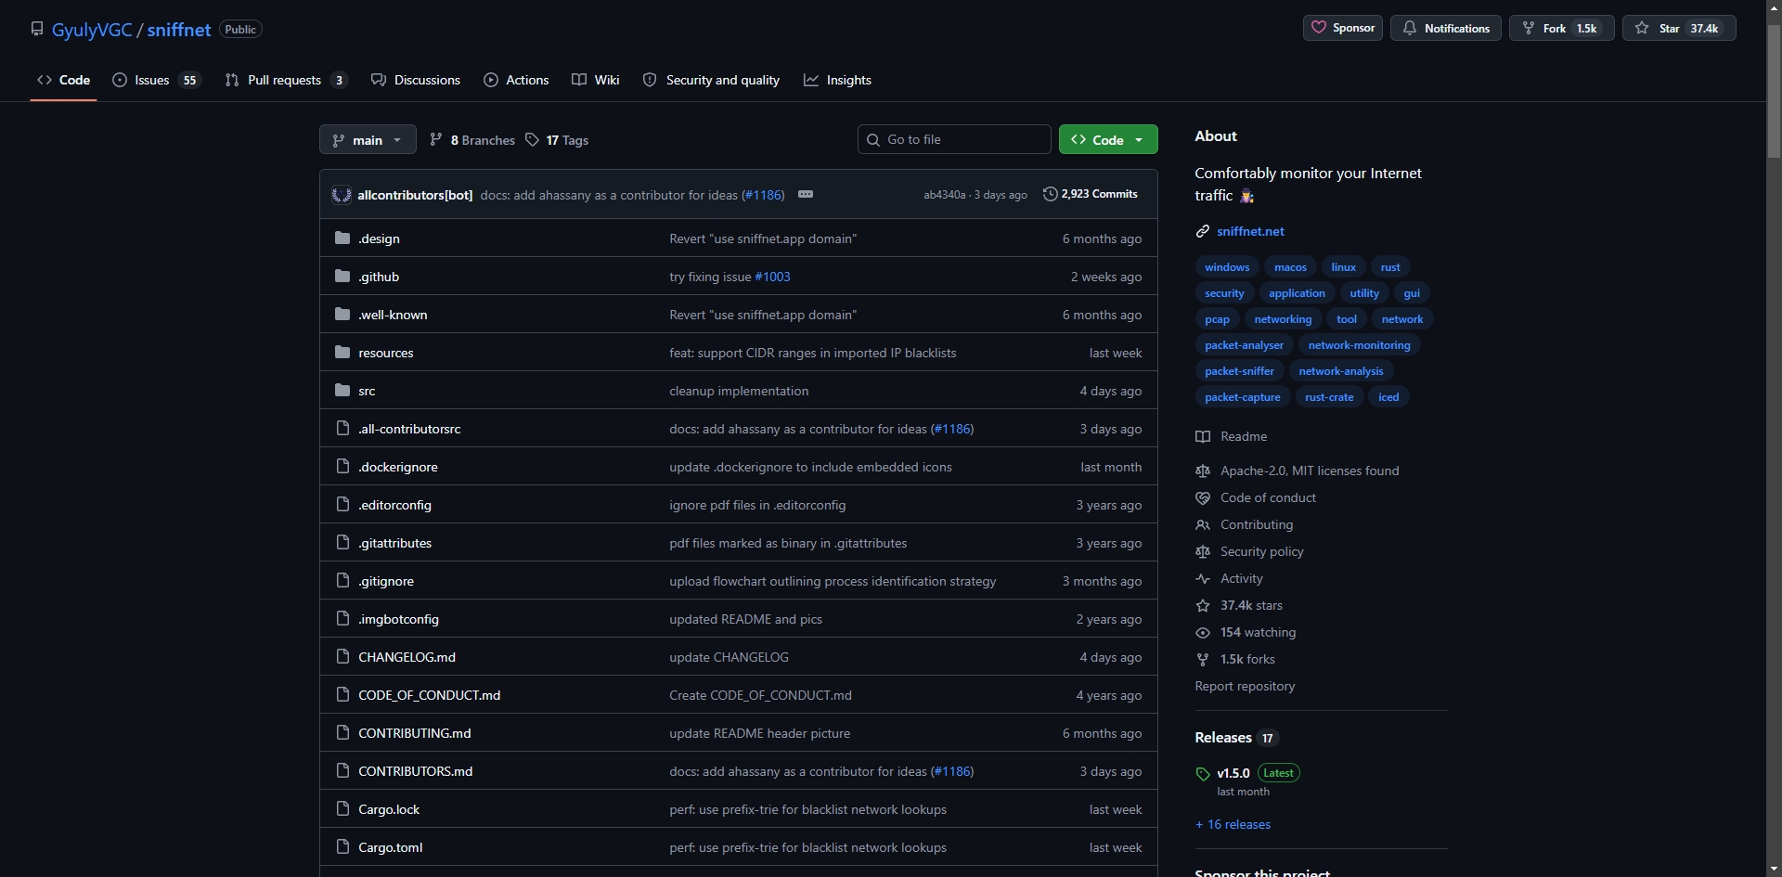
Task: Open the .gitignore file
Action: [x=386, y=581]
